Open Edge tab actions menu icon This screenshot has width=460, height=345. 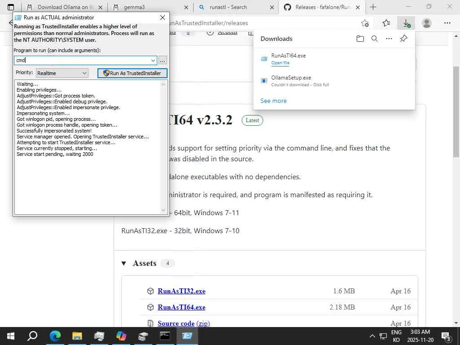coord(11,7)
